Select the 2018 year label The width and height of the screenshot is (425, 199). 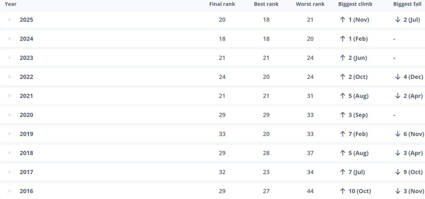27,153
